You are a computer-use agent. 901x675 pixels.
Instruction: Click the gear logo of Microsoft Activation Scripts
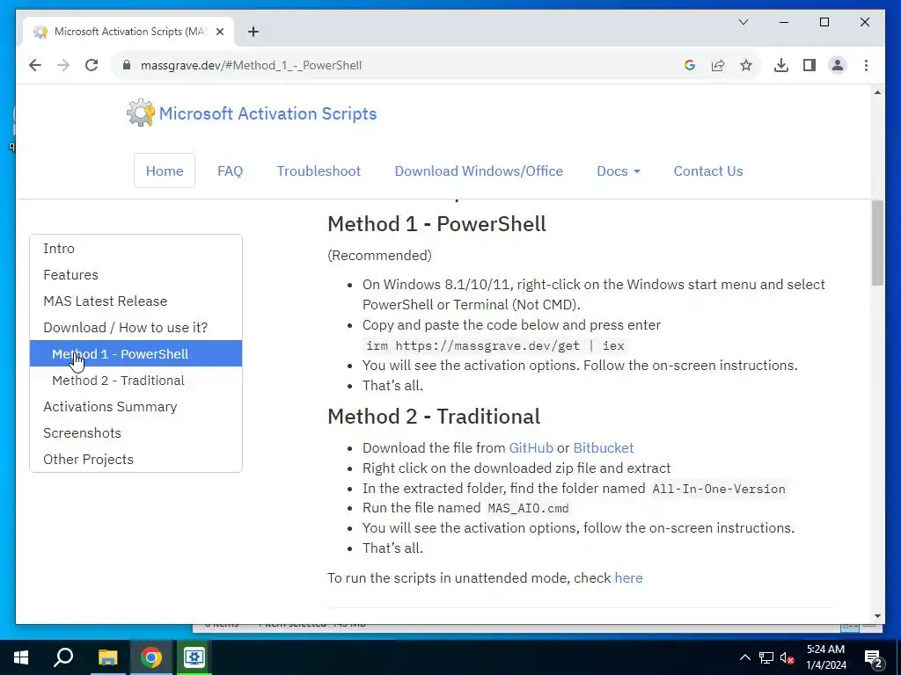[140, 112]
